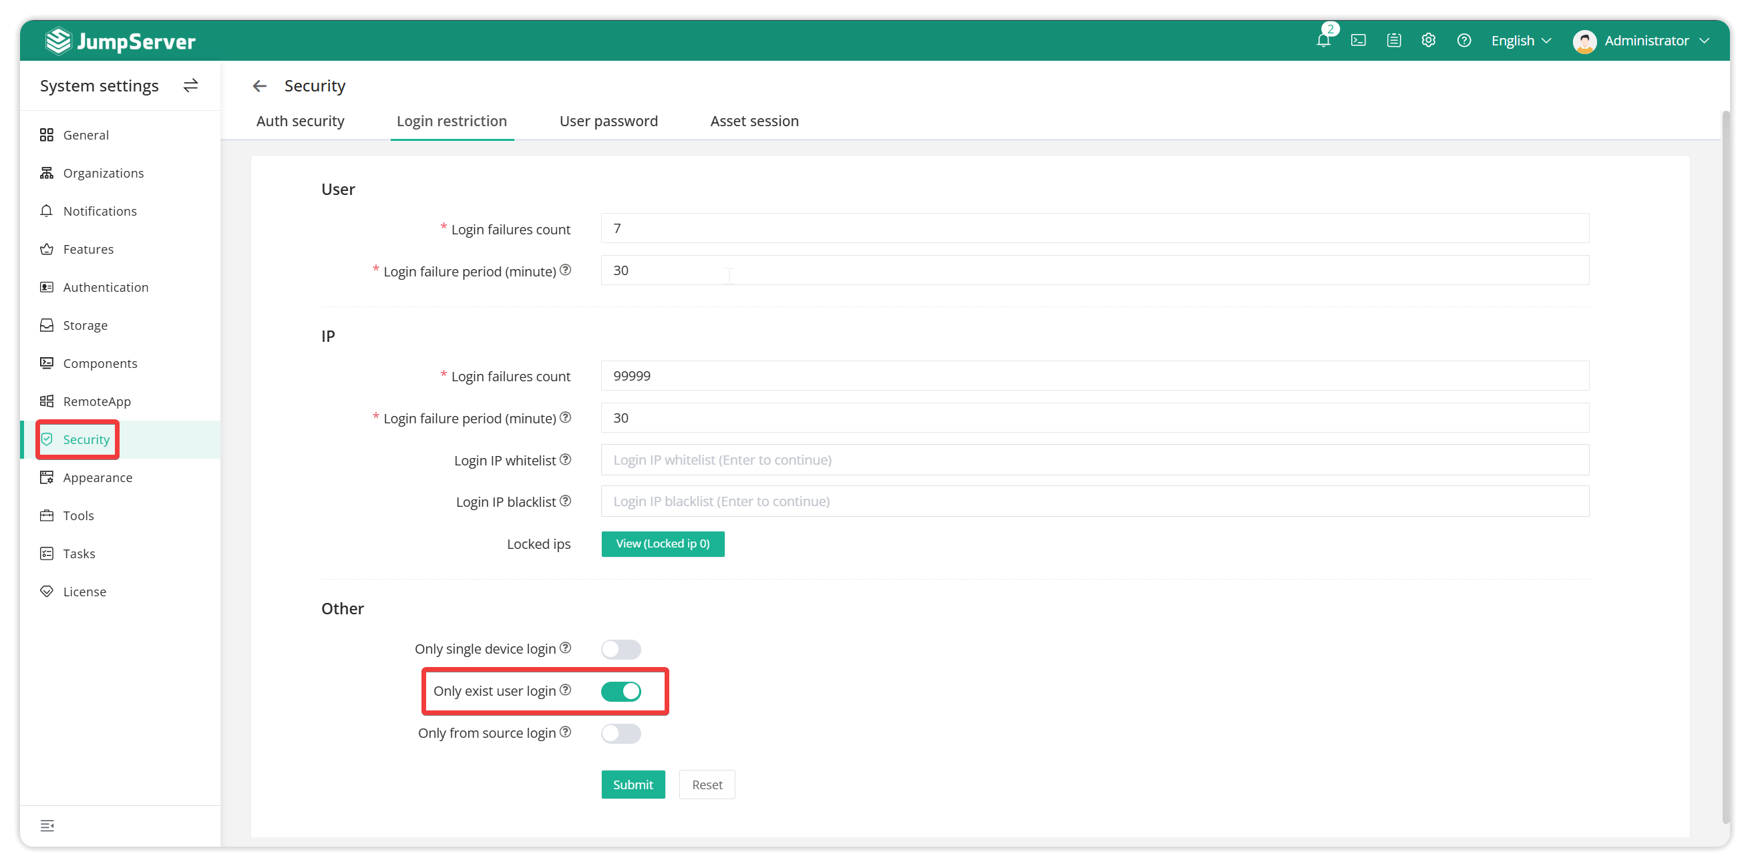Click the Tools briefcase icon in sidebar
This screenshot has height=860, width=1750.
click(46, 515)
